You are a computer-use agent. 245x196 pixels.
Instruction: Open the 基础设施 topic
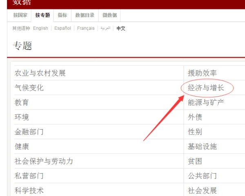point(202,146)
